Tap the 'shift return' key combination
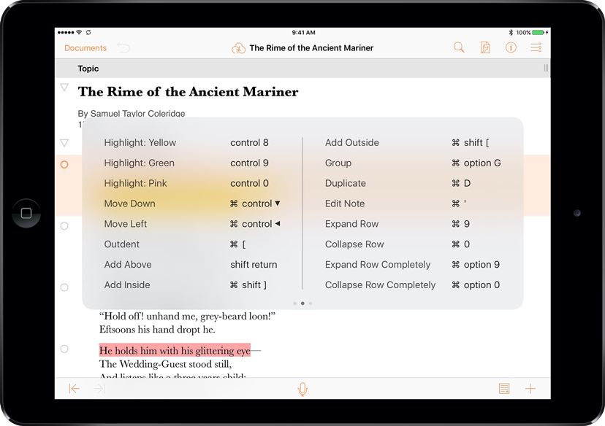Screen dimensions: 605x426 [254, 265]
